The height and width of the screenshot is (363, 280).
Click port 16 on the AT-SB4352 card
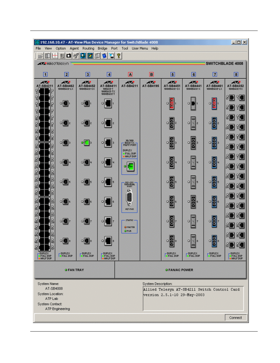pos(242,245)
